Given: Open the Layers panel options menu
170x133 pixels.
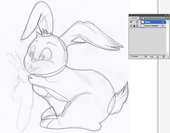Looking at the screenshot, I should tap(168, 18).
